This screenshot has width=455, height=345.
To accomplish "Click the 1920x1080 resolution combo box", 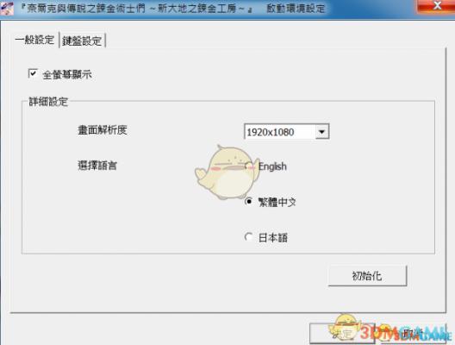I will 286,132.
